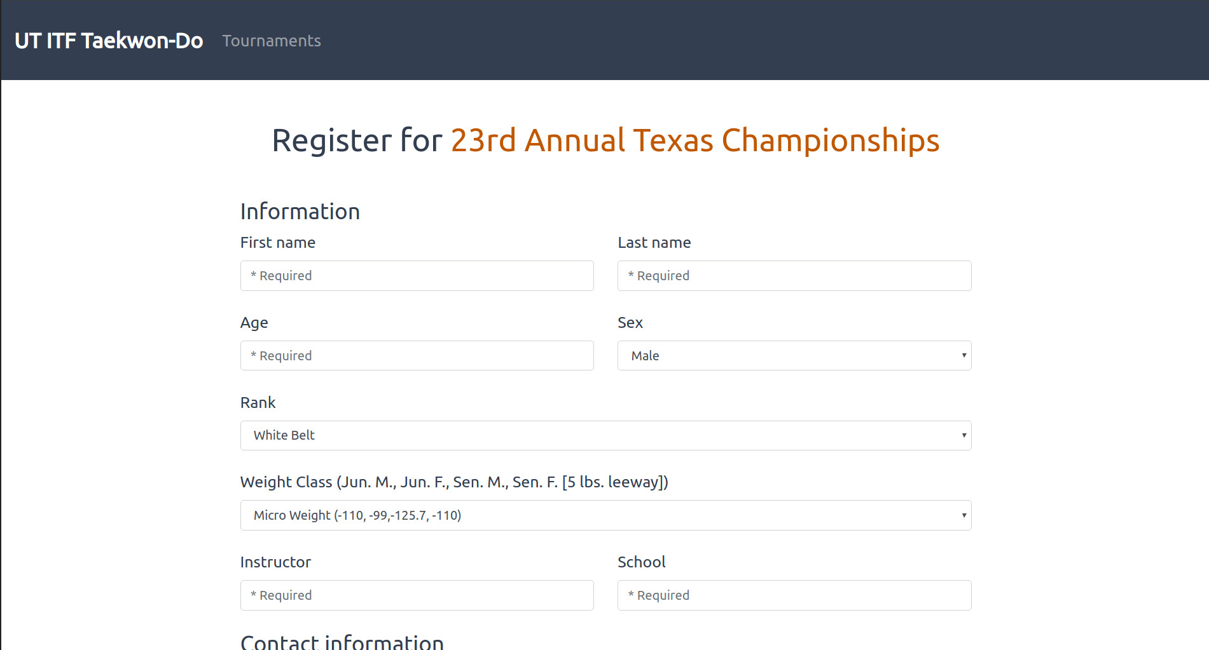The width and height of the screenshot is (1209, 650).
Task: Click the arrow on the Sex select box
Action: pyautogui.click(x=964, y=356)
